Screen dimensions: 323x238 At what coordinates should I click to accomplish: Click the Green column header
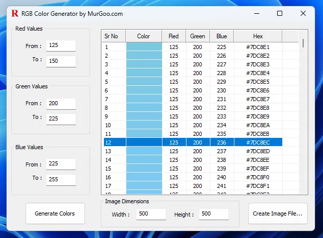[198, 36]
